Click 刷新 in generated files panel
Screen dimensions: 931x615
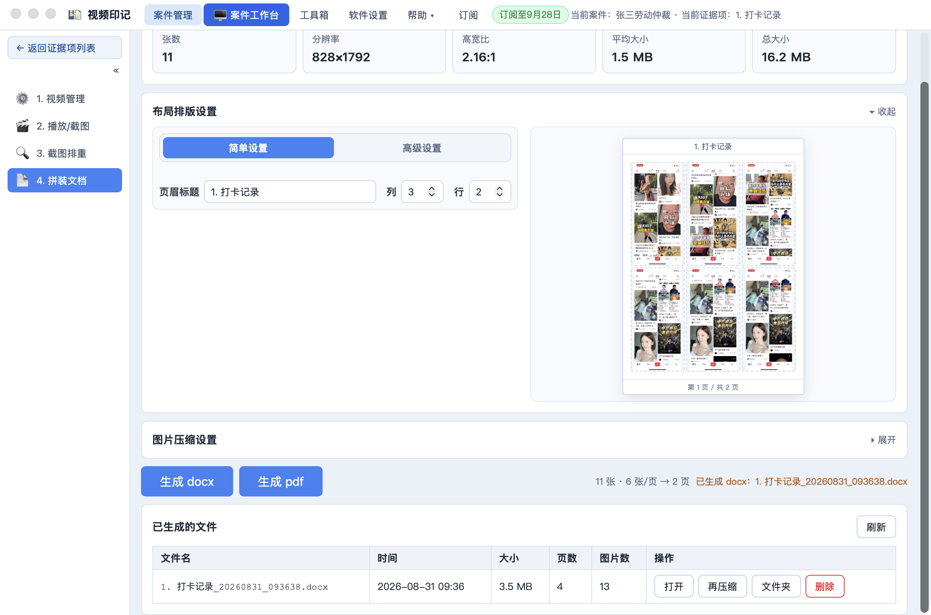coord(876,527)
